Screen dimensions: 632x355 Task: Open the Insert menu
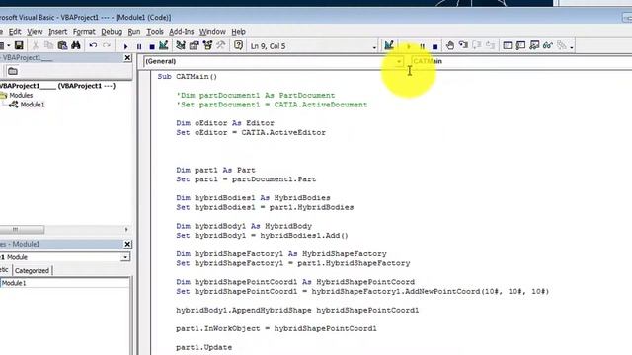point(57,32)
